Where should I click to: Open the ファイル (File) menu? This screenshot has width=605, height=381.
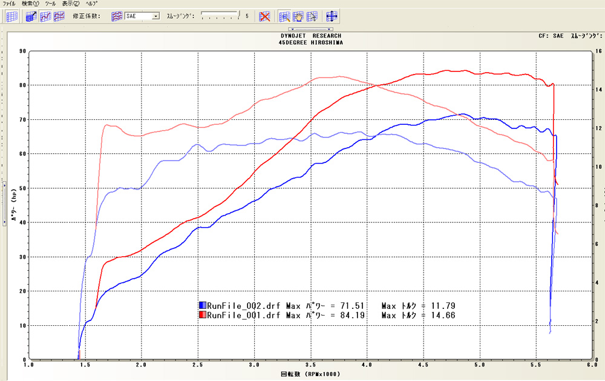[x=9, y=4]
